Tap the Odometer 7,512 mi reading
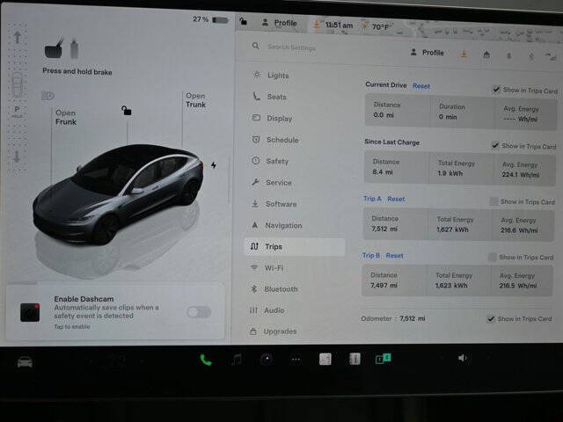The image size is (563, 422). (413, 318)
